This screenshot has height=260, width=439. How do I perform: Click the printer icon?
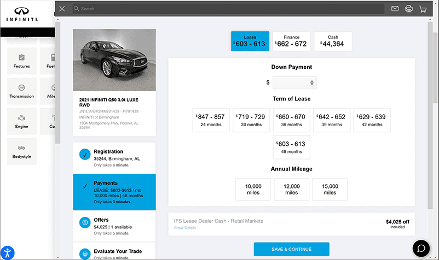coord(409,9)
